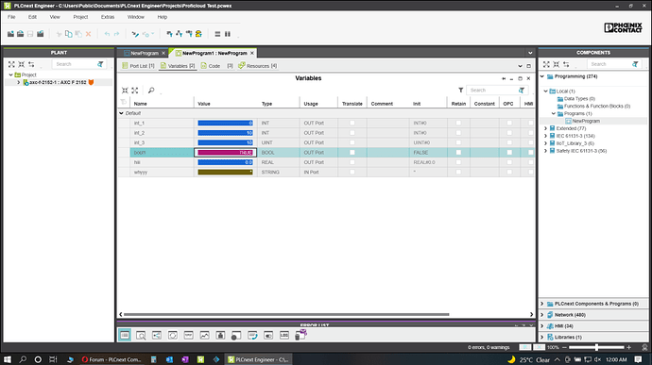652x365 pixels.
Task: Toggle OPC checkbox for int_3
Action: pos(509,142)
